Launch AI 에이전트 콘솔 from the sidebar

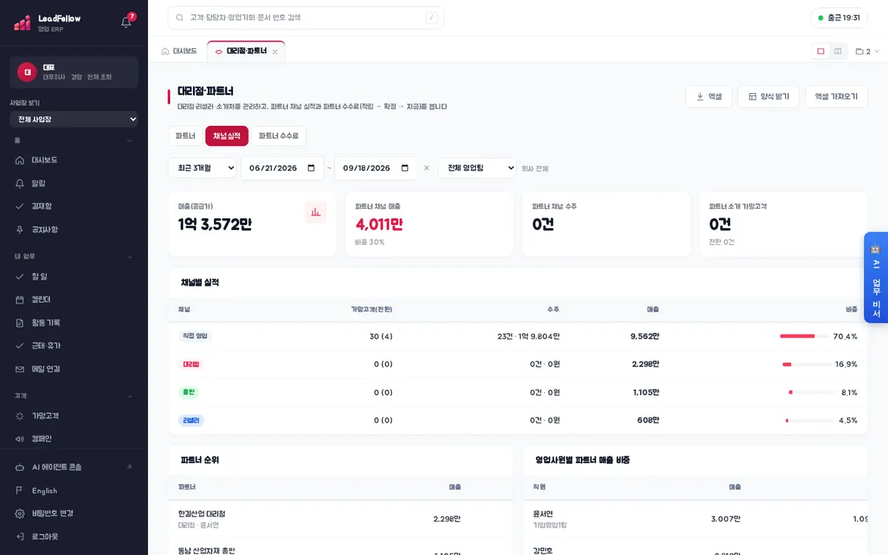click(74, 467)
